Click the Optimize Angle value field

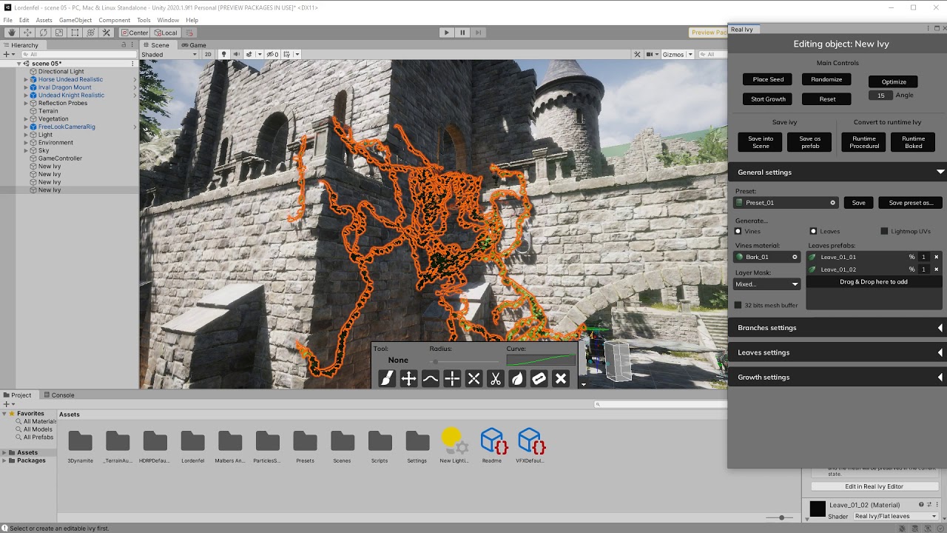[880, 95]
